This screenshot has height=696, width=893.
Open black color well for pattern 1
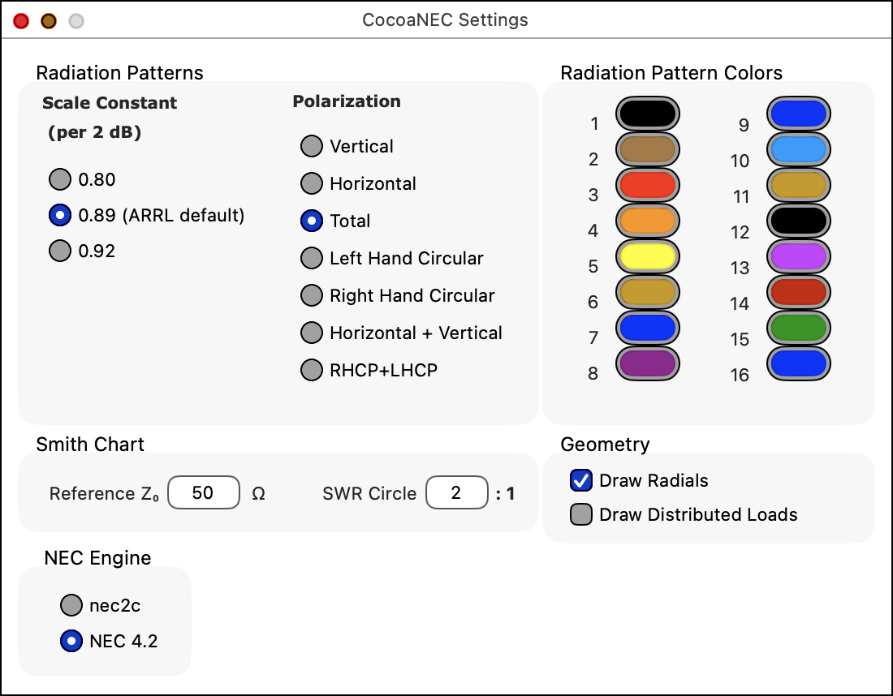pyautogui.click(x=648, y=114)
